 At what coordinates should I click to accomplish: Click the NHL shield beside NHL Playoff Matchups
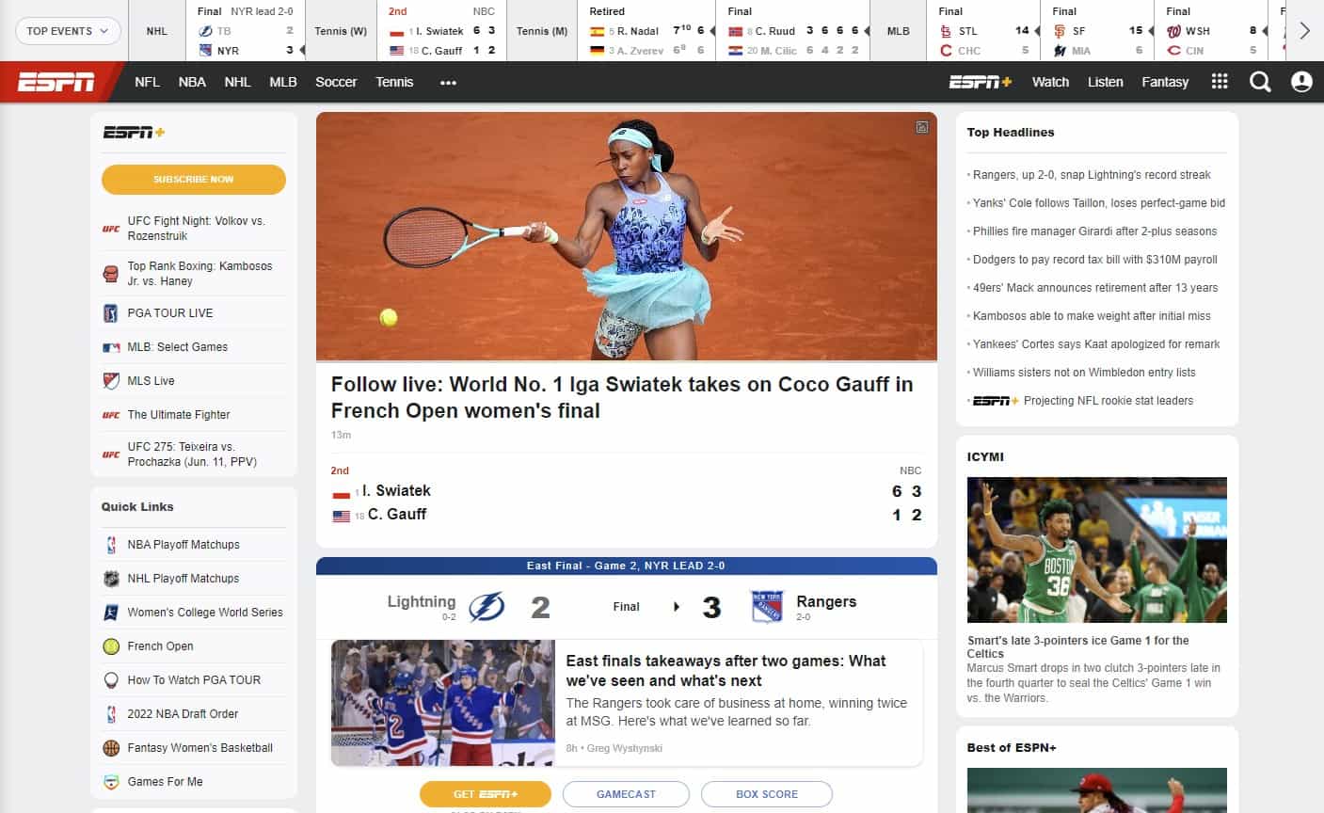tap(111, 579)
